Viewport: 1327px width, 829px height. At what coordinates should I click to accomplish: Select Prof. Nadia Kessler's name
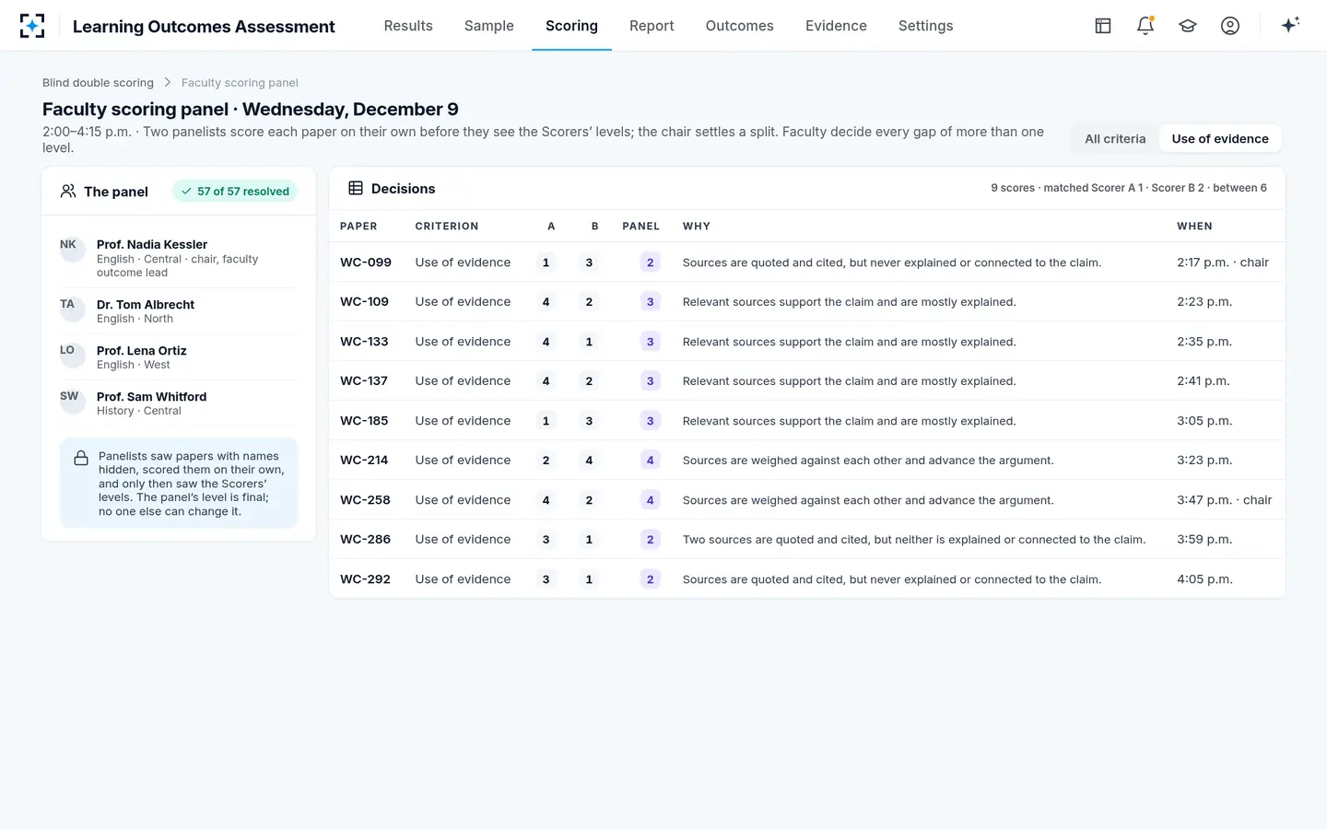click(152, 245)
